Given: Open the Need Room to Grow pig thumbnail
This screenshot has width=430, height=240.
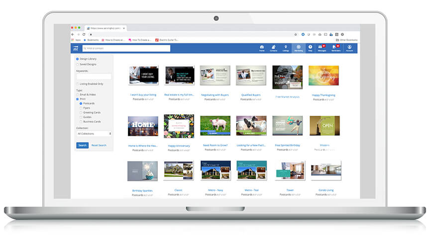Looking at the screenshot, I should [215, 125].
